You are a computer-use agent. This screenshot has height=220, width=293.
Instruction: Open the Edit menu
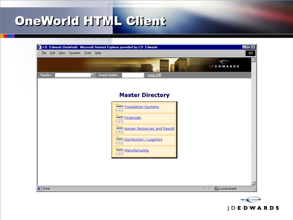point(53,53)
